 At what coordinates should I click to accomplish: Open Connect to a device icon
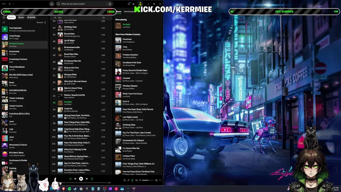[x=136, y=180]
